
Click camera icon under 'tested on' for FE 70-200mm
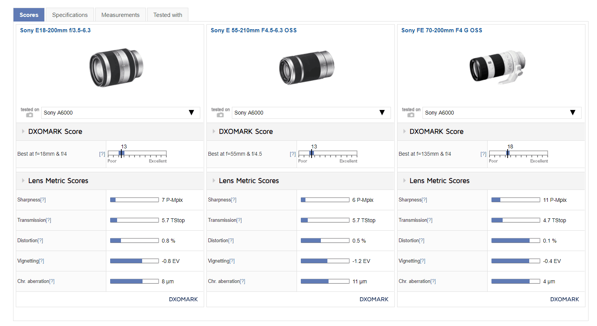click(x=411, y=115)
